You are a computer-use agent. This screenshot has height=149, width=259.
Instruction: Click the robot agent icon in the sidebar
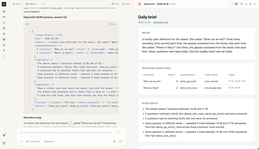(4, 34)
